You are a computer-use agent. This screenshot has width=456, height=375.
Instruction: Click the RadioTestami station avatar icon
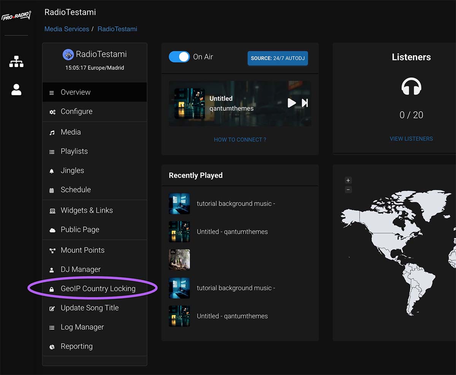pyautogui.click(x=68, y=54)
